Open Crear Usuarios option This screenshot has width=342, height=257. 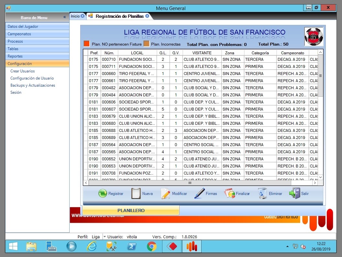click(22, 71)
